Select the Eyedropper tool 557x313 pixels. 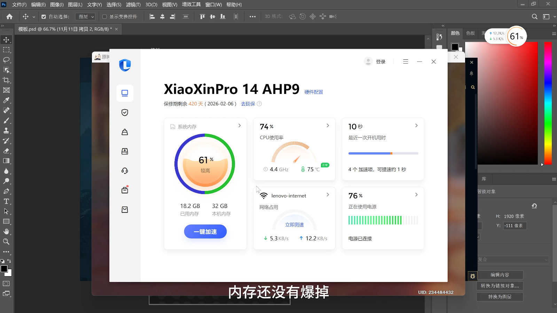coord(6,100)
